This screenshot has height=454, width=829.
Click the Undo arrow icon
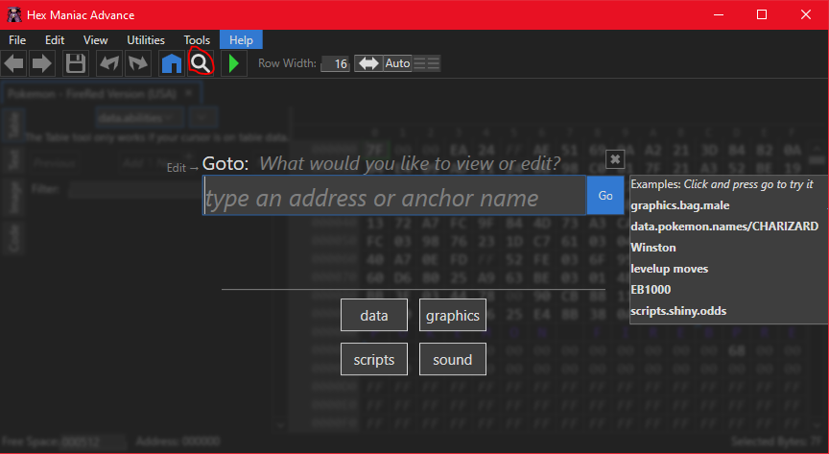click(109, 63)
